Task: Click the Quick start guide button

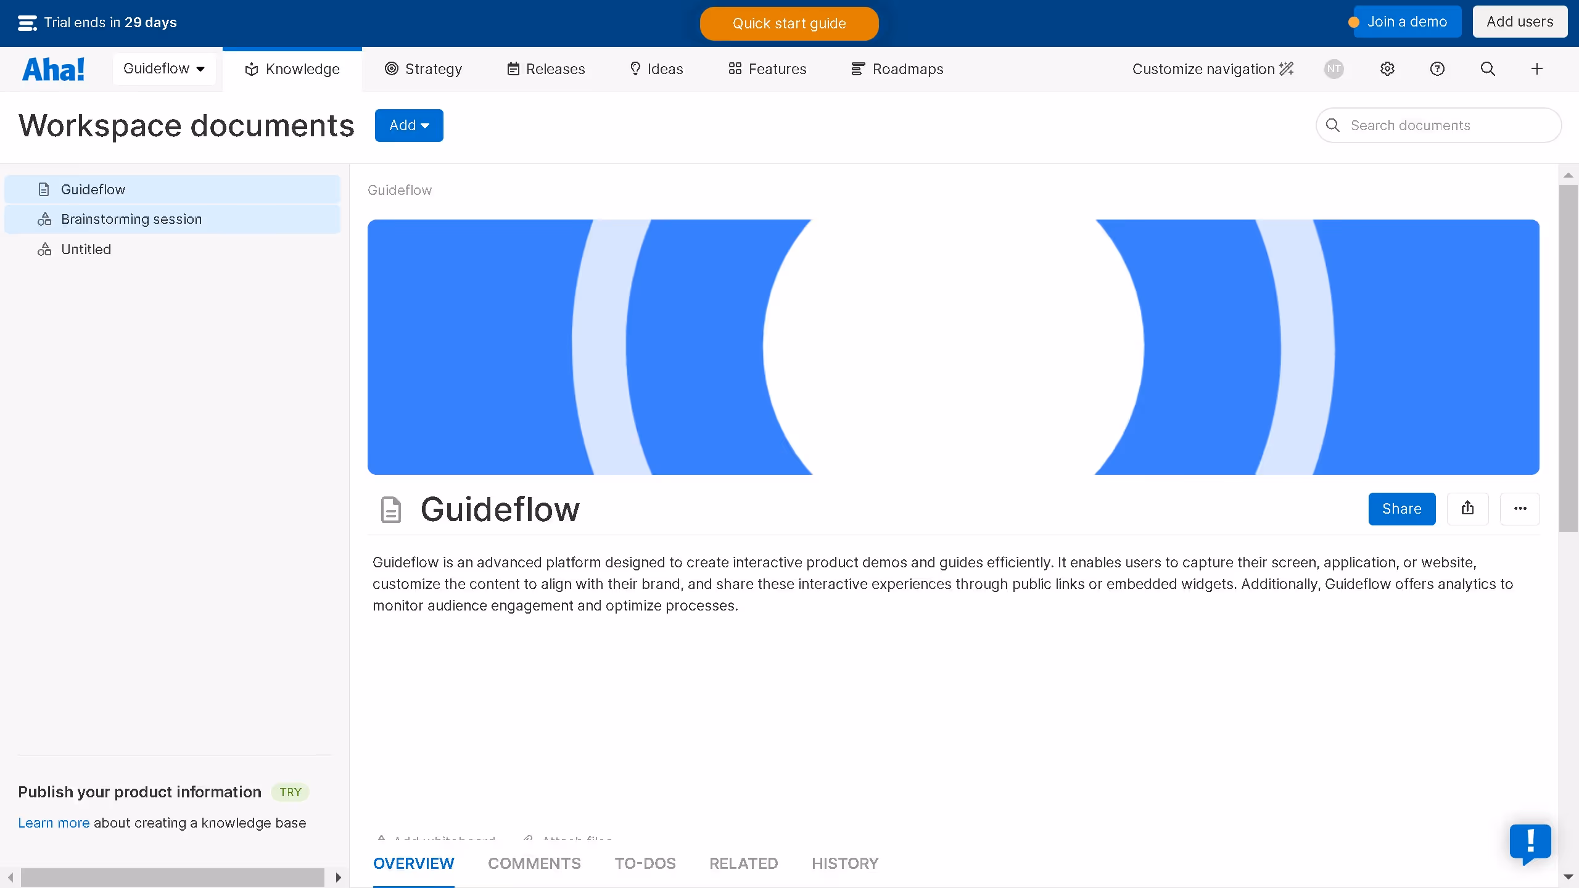Action: [x=789, y=23]
